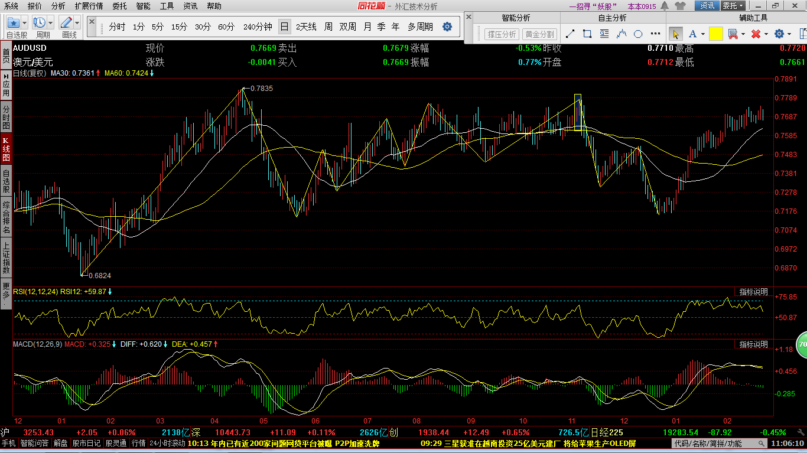Select the line drawing tool
The height and width of the screenshot is (453, 807).
point(570,34)
